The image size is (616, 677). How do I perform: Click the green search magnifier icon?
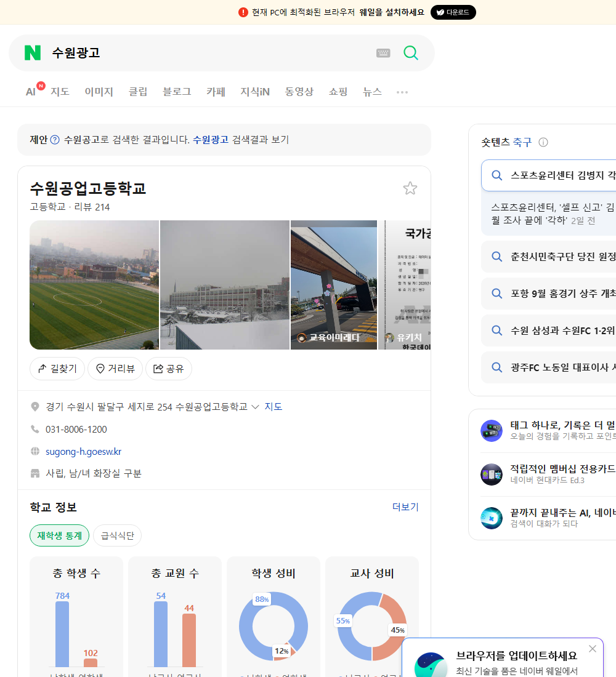(411, 53)
